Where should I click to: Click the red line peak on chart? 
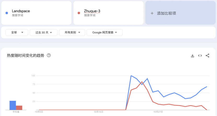[x=142, y=82]
